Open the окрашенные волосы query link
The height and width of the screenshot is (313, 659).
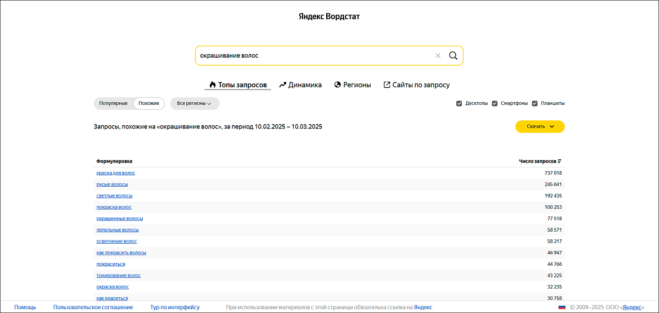[x=120, y=219]
